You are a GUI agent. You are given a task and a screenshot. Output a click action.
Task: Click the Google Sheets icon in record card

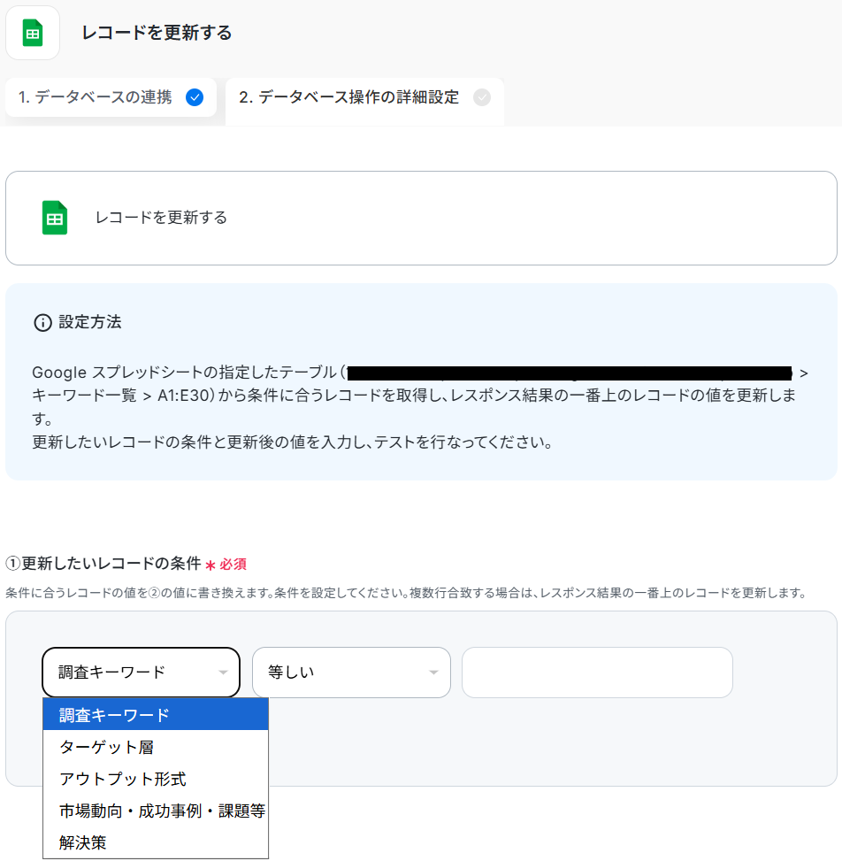(x=55, y=218)
